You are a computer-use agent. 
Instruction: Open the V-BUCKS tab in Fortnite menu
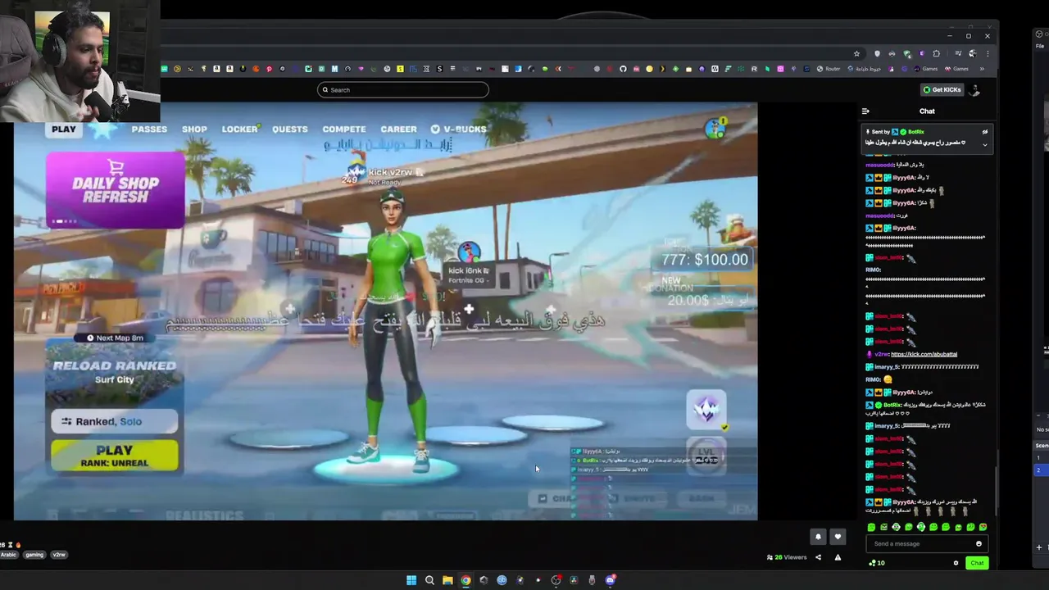point(459,129)
